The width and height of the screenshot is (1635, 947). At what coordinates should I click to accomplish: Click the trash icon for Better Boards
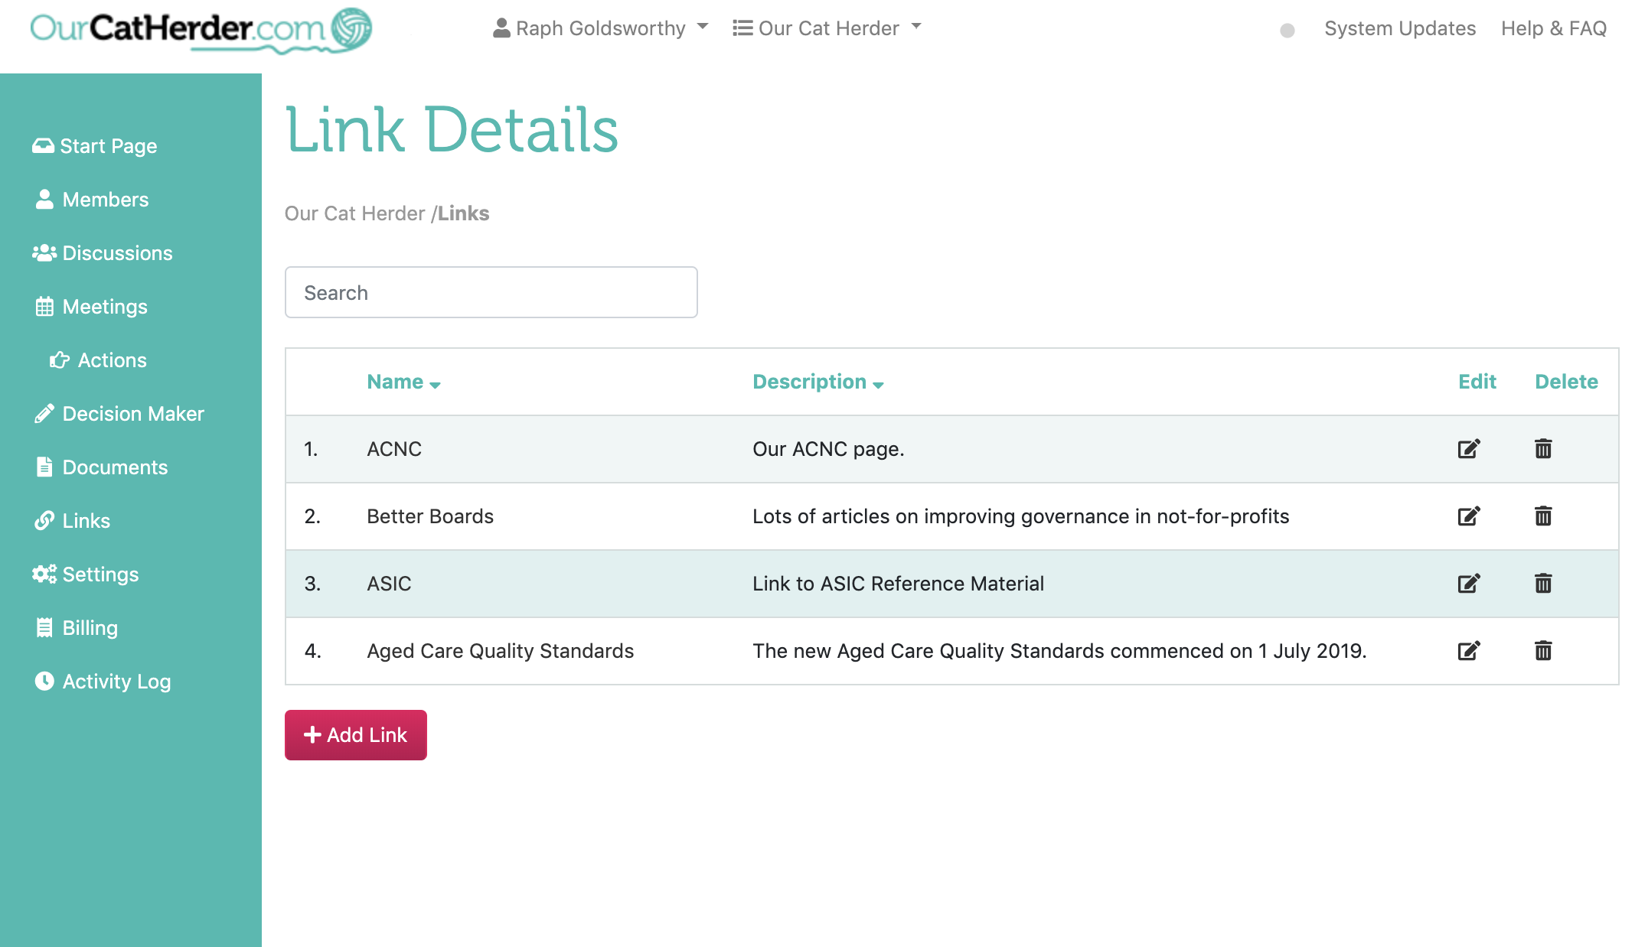[1543, 516]
